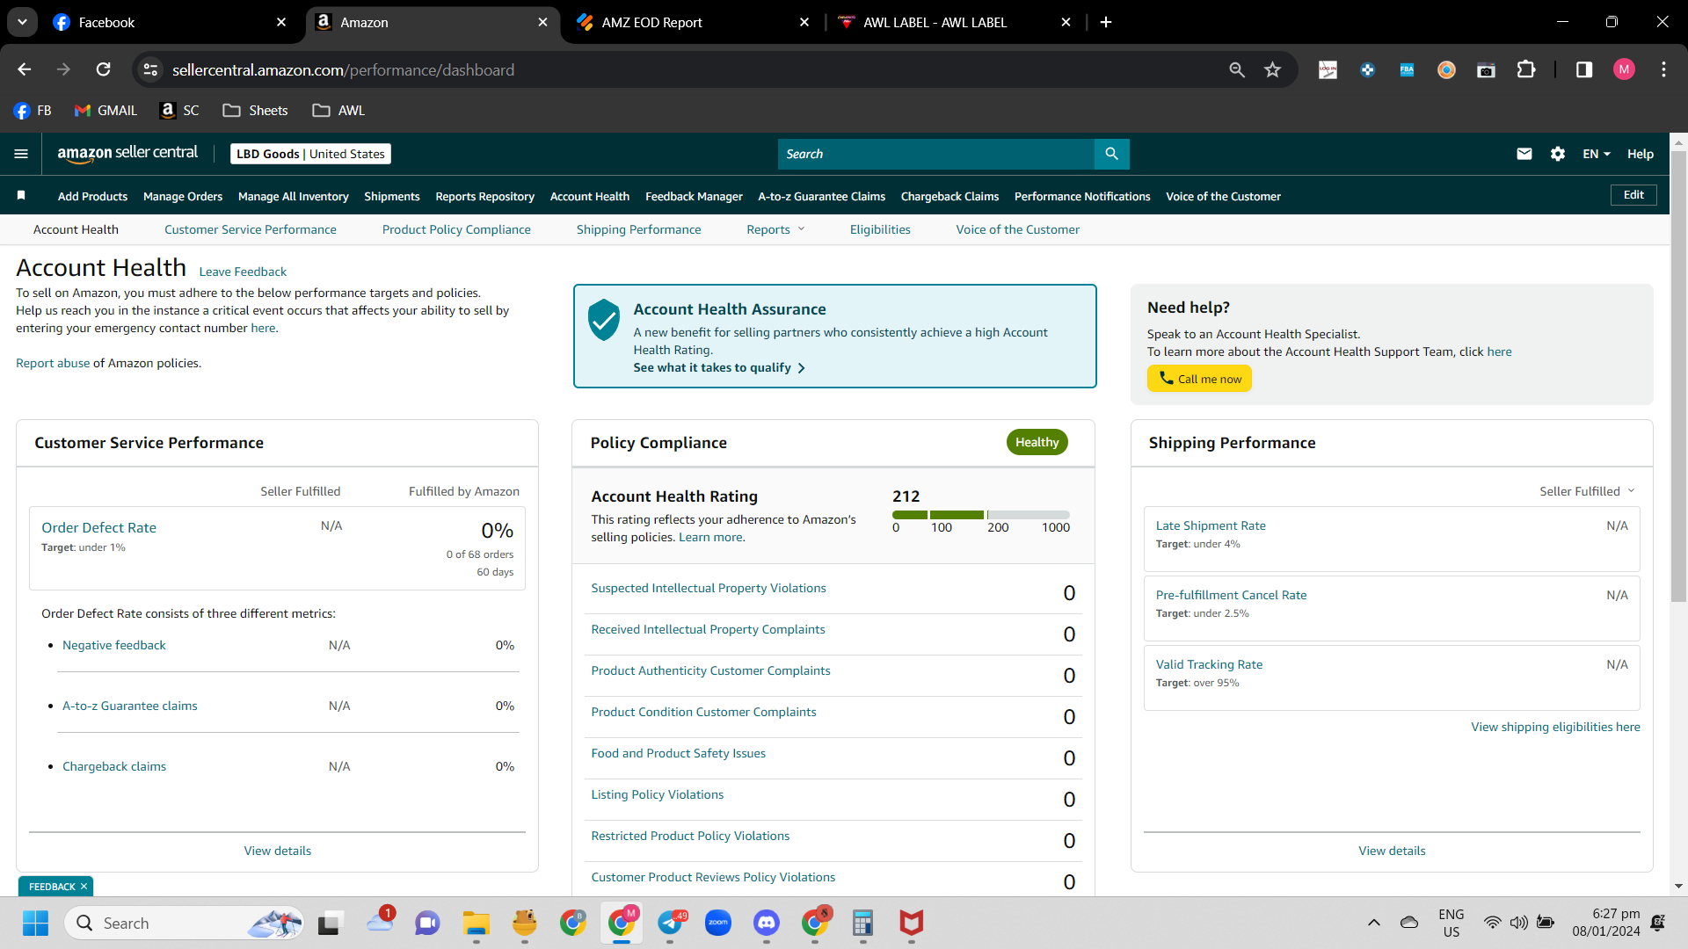Open the tab search dropdown arrow in Chrome
The height and width of the screenshot is (949, 1688).
(22, 22)
